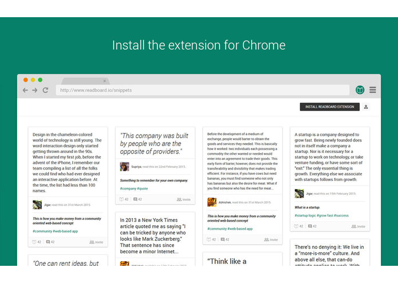Click comment icon on Abhishek's barter card
This screenshot has height=283, width=398.
[223, 239]
